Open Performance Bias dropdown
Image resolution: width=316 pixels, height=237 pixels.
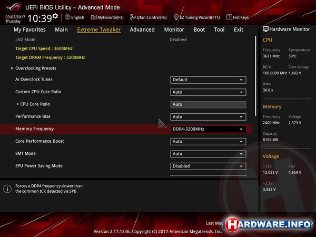point(208,117)
